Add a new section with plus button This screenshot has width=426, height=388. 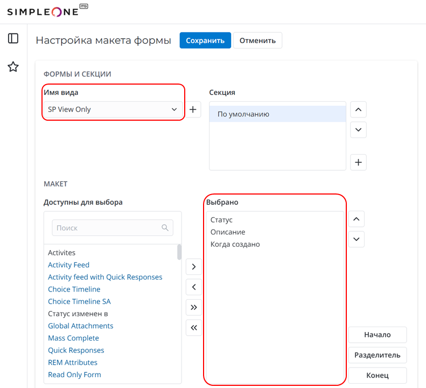tap(358, 162)
